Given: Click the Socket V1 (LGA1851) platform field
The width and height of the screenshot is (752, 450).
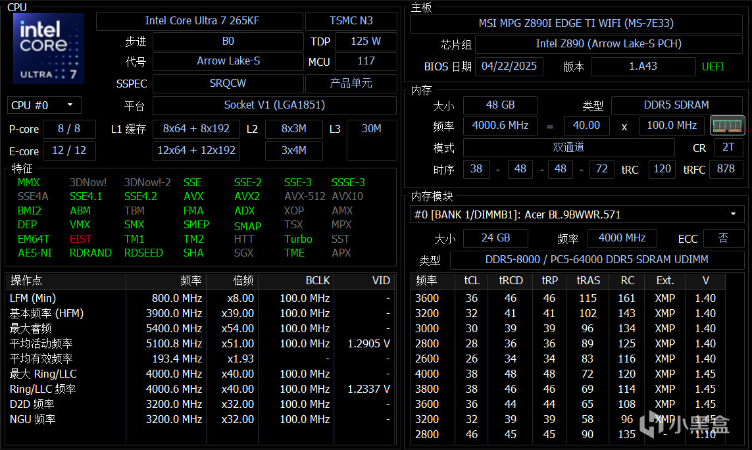Looking at the screenshot, I should tap(274, 105).
